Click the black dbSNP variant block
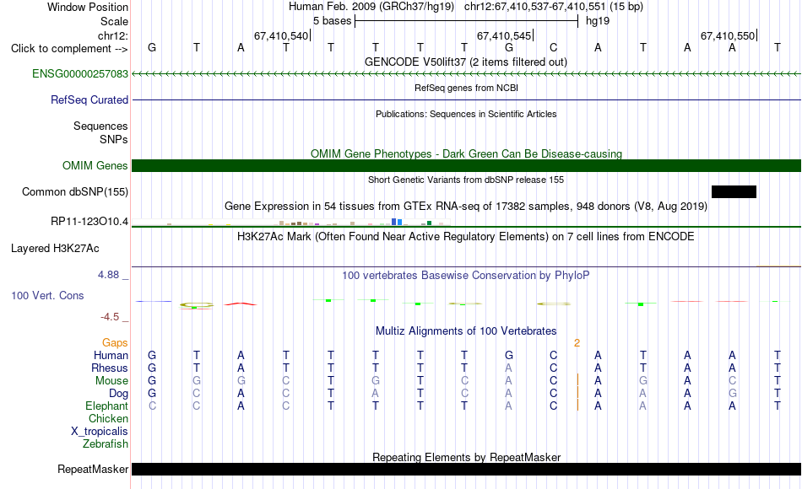802x489 pixels. tap(734, 191)
